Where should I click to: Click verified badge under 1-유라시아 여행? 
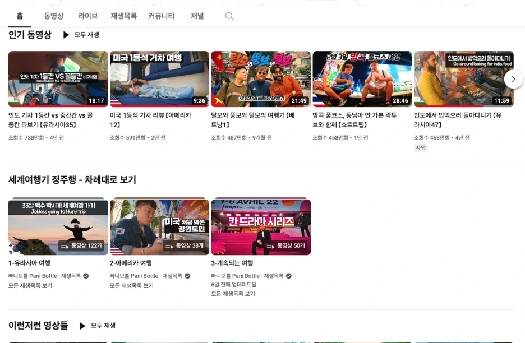86,276
